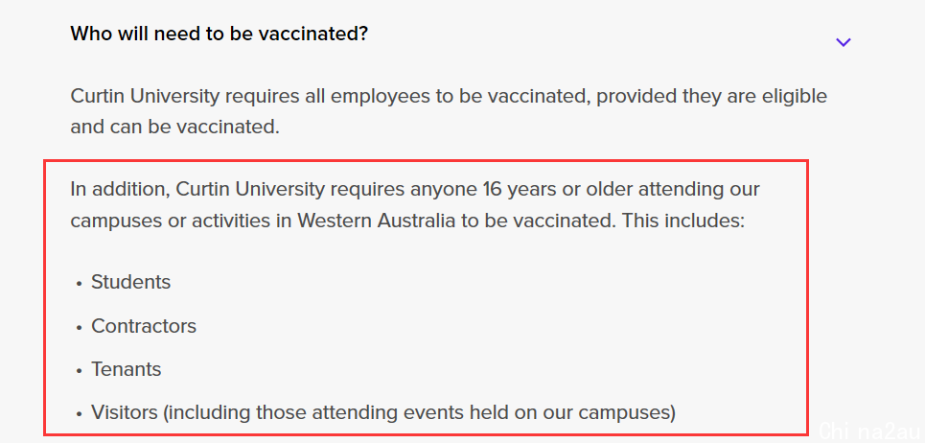Click the bullet dot before Students
Viewport: 925px width, 443px height.
click(x=79, y=284)
